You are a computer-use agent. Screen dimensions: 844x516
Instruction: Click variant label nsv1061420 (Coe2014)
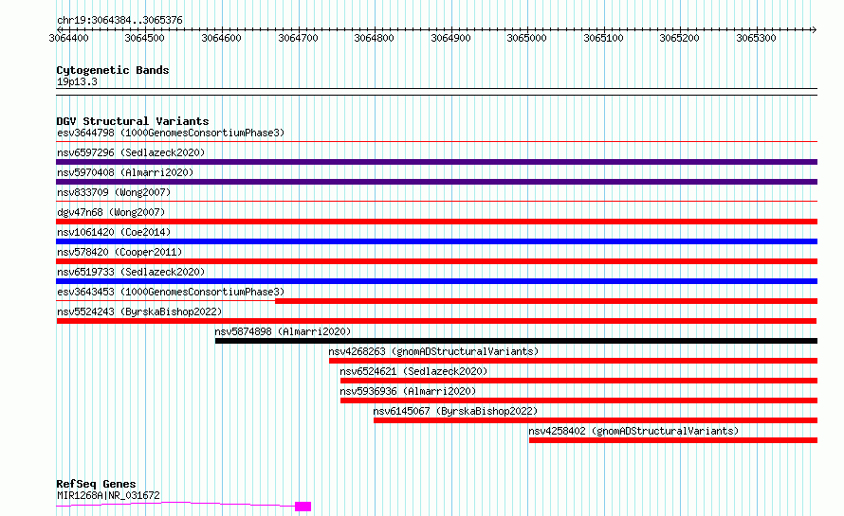114,232
